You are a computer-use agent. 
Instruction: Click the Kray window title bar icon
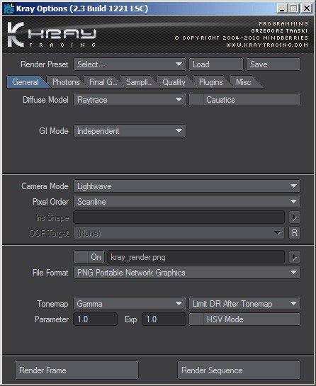click(9, 8)
